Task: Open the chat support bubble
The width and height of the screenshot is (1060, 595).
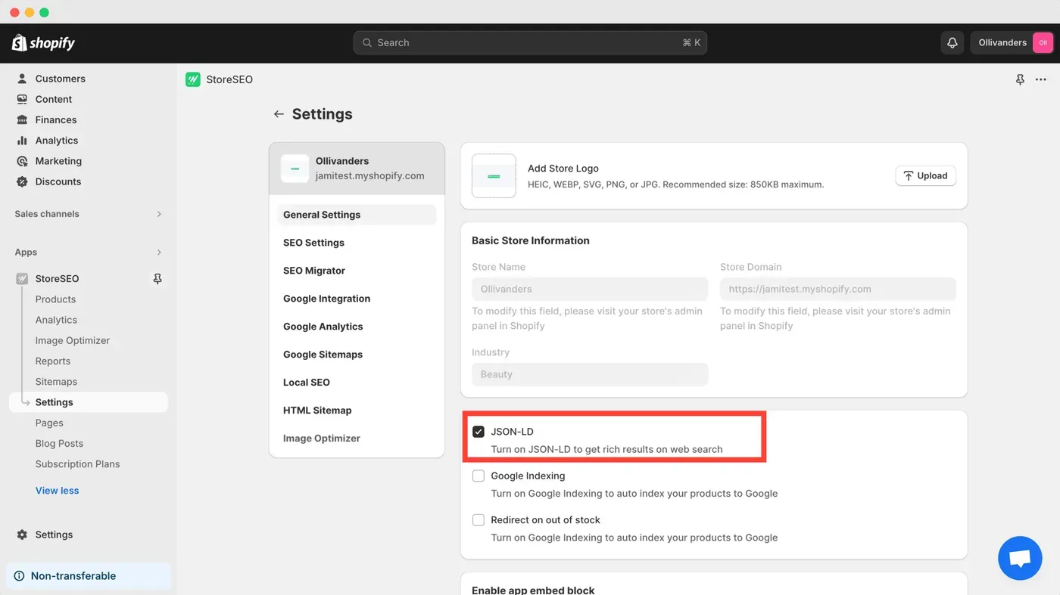Action: pos(1020,558)
